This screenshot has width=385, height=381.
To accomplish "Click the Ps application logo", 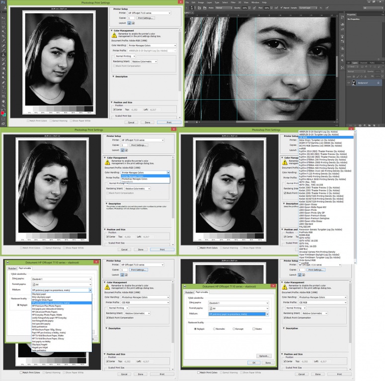I will (3, 2).
